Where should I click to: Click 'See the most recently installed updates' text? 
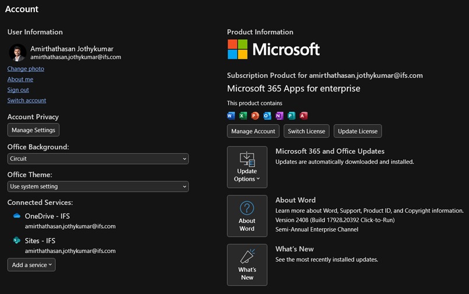327,260
